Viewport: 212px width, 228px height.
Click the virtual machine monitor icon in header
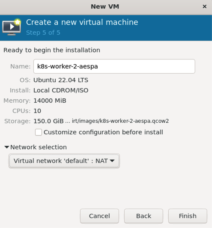(x=12, y=27)
